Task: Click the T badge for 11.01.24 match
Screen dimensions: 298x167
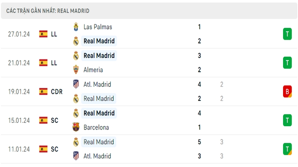Action: [x=287, y=149]
